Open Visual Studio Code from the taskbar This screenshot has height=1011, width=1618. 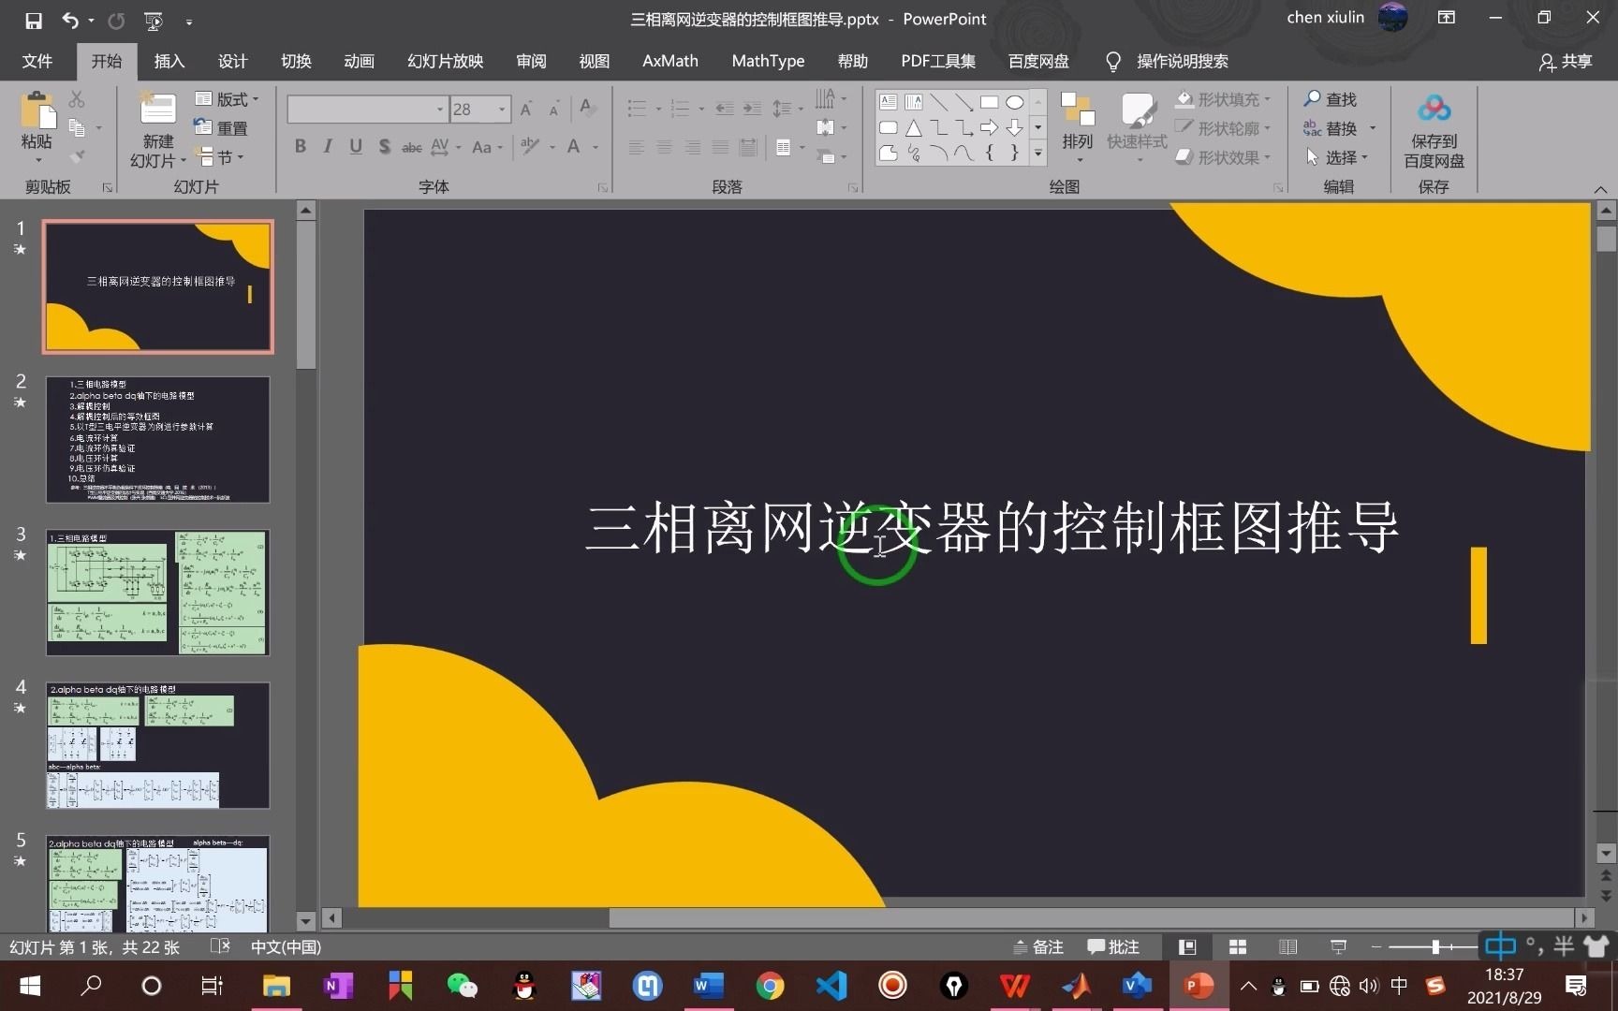831,986
